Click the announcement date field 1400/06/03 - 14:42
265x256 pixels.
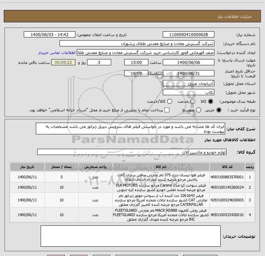50,35
